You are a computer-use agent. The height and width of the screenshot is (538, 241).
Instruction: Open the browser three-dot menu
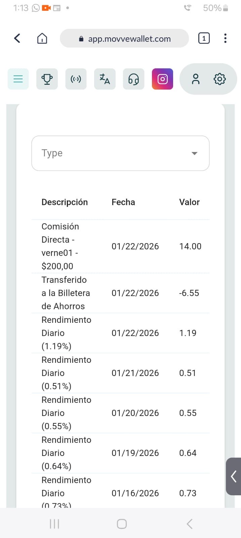tap(225, 38)
